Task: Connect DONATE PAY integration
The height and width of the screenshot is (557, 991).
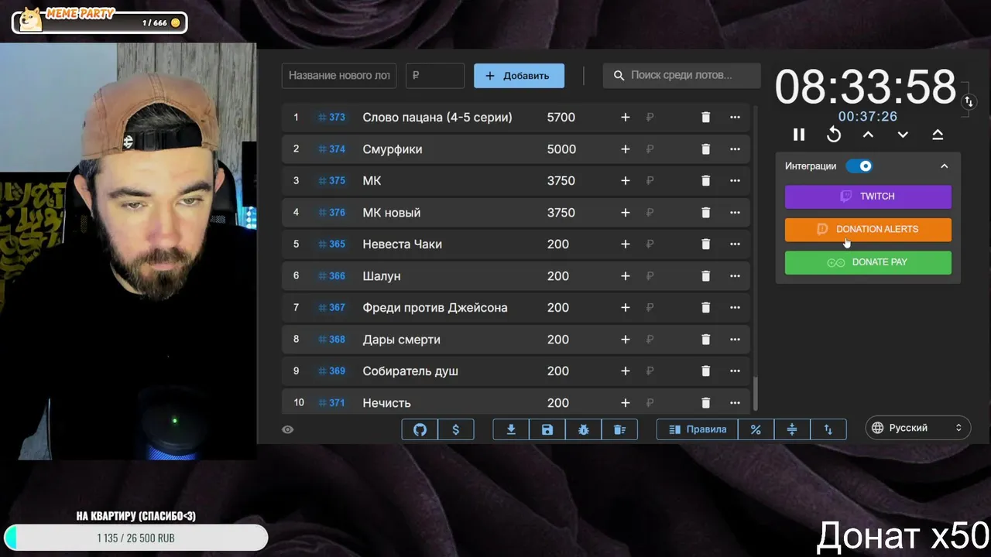Action: point(868,262)
